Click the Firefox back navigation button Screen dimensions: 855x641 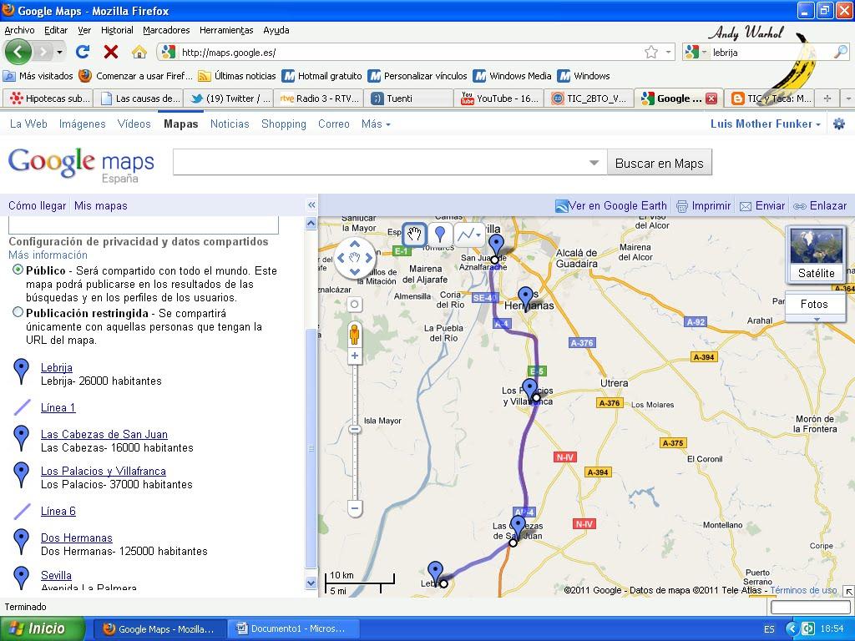(18, 52)
